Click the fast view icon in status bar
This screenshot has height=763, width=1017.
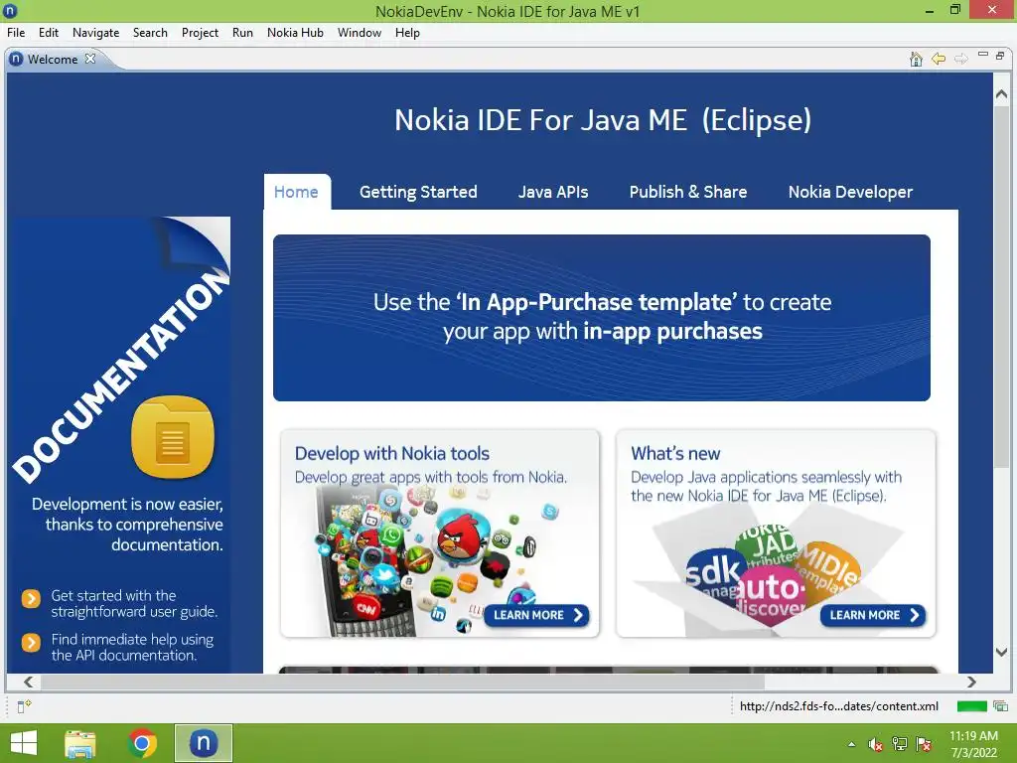pyautogui.click(x=24, y=706)
